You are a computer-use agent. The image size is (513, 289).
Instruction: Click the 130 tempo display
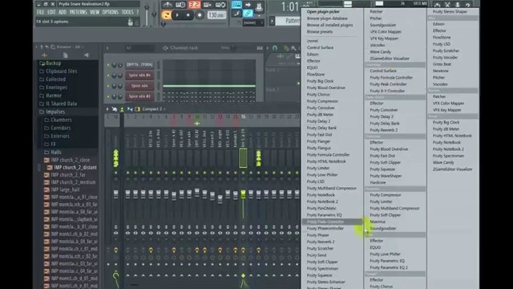coord(216,15)
